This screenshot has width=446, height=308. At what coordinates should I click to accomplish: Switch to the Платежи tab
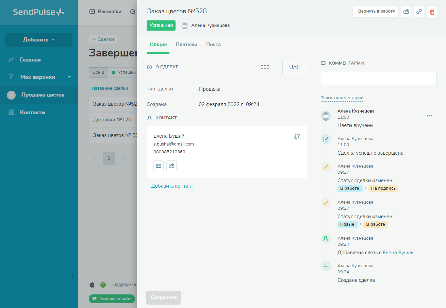click(x=186, y=45)
